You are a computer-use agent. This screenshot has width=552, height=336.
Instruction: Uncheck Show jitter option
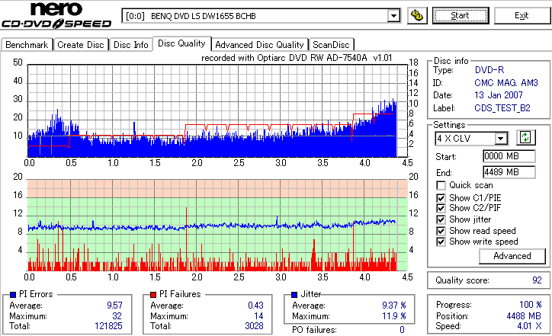coord(441,219)
